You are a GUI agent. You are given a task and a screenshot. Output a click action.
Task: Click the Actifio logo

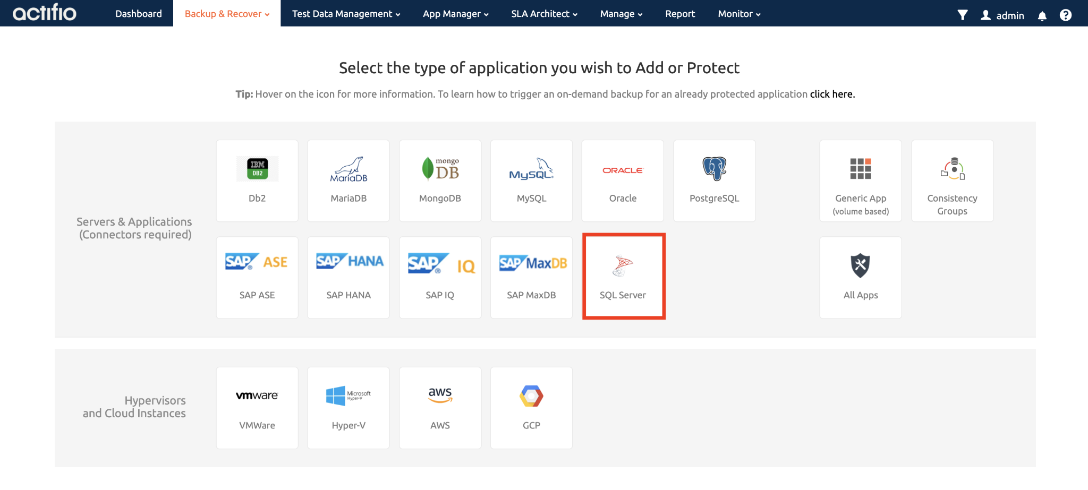coord(45,12)
